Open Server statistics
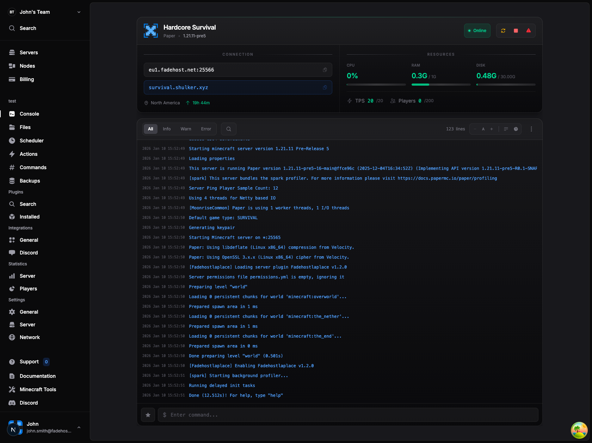Image resolution: width=592 pixels, height=443 pixels. [x=45, y=276]
